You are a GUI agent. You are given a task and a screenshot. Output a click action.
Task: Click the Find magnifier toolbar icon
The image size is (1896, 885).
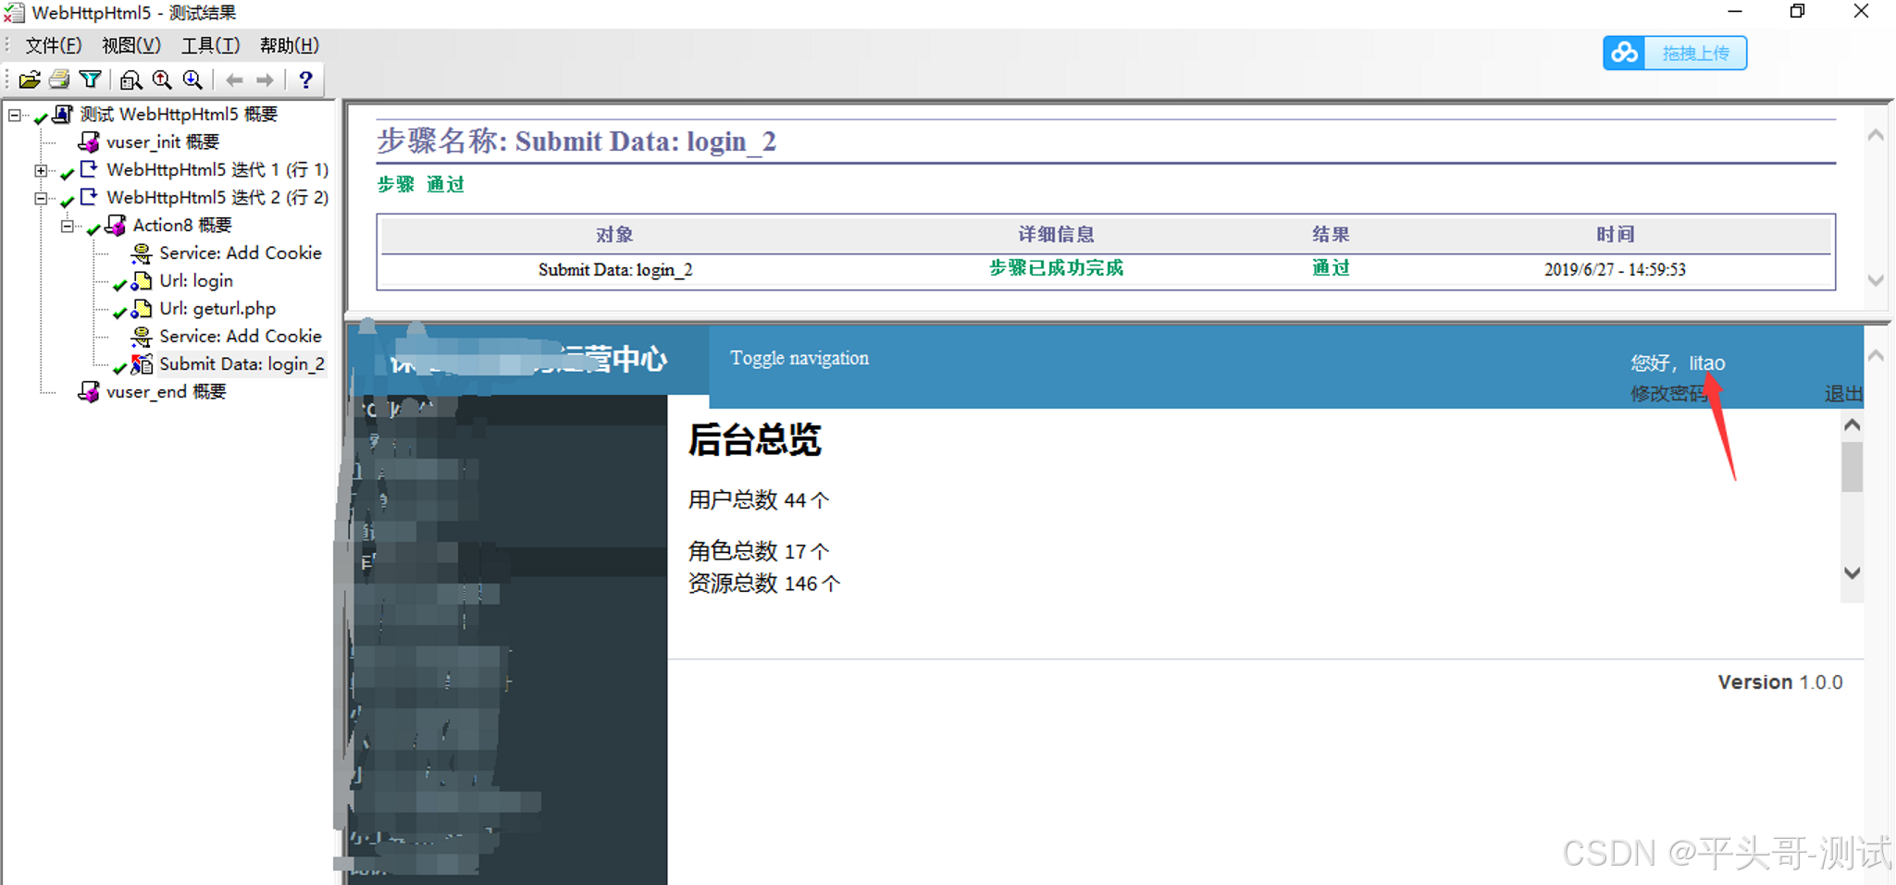click(x=131, y=80)
